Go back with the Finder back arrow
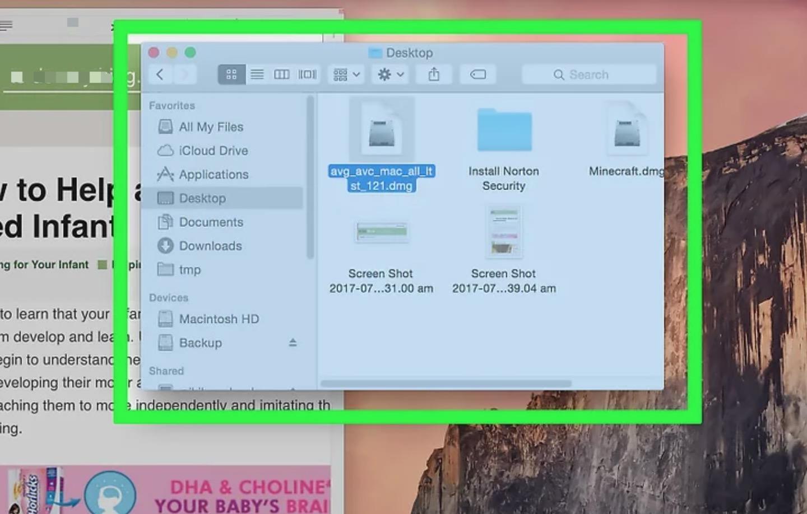 160,74
